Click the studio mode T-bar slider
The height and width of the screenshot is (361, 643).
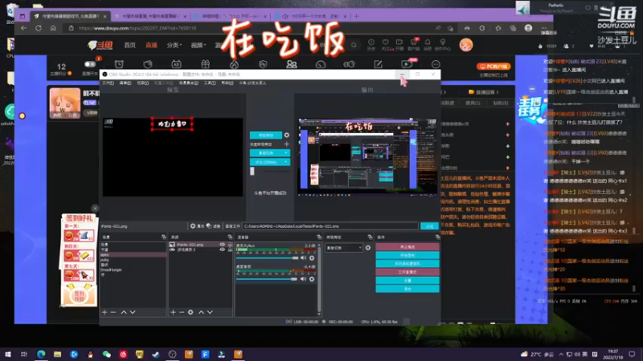click(252, 172)
